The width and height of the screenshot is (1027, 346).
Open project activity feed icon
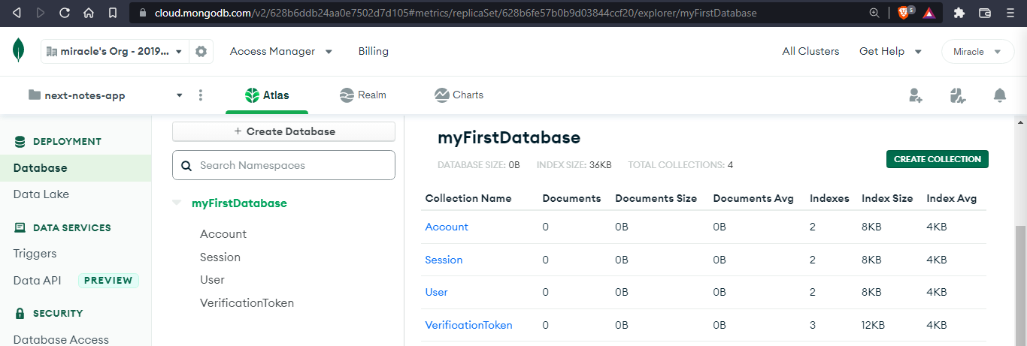pos(957,95)
